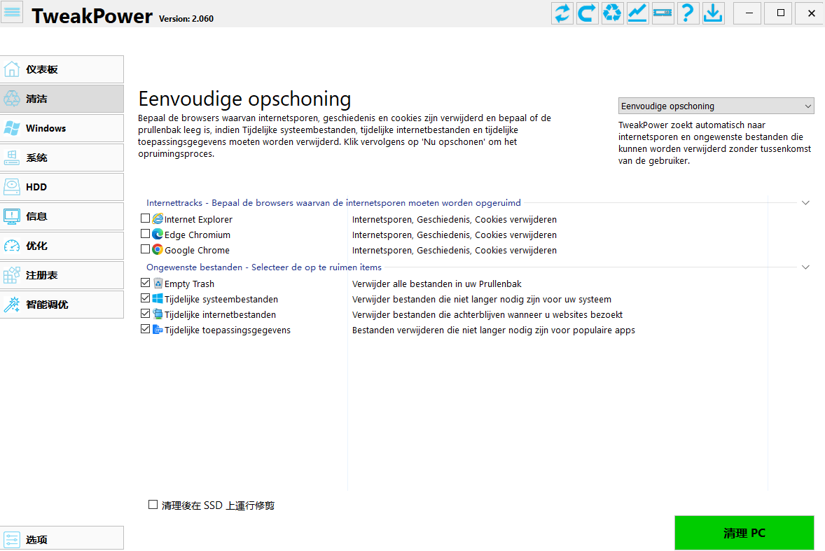The width and height of the screenshot is (825, 551).
Task: Toggle the SSD trim checkbox
Action: 153,505
